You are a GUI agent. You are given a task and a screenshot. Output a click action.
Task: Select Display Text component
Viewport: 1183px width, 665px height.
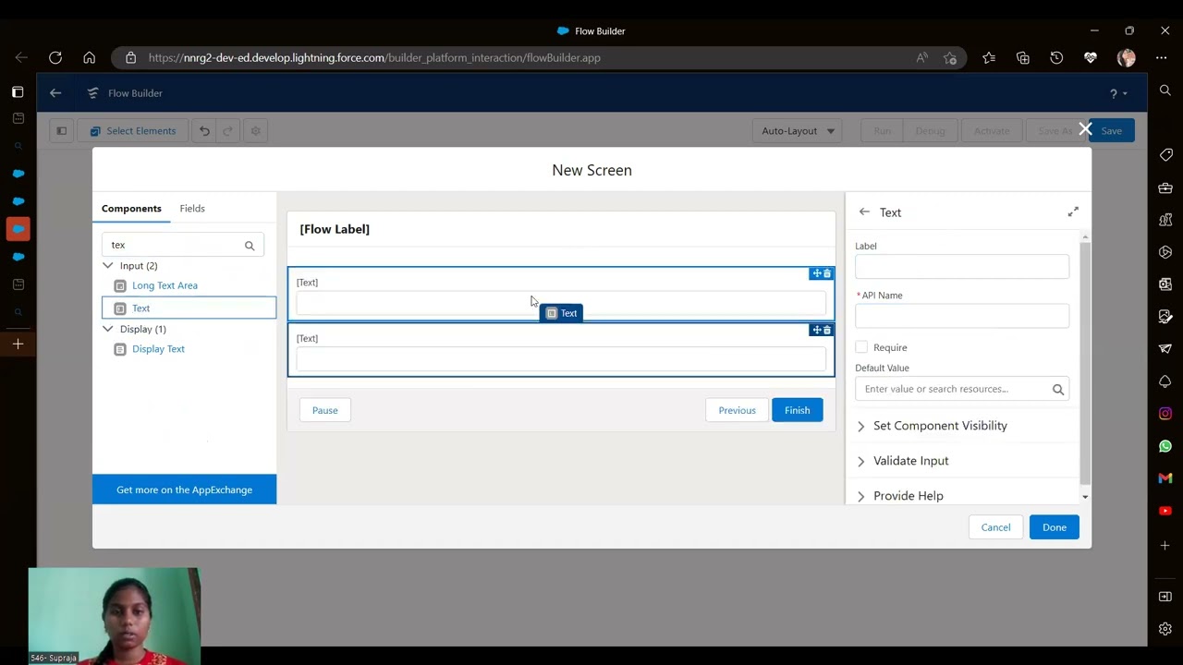coord(158,349)
